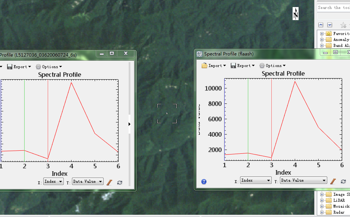
Task: Select the Anomaly tree item
Action: (x=341, y=40)
